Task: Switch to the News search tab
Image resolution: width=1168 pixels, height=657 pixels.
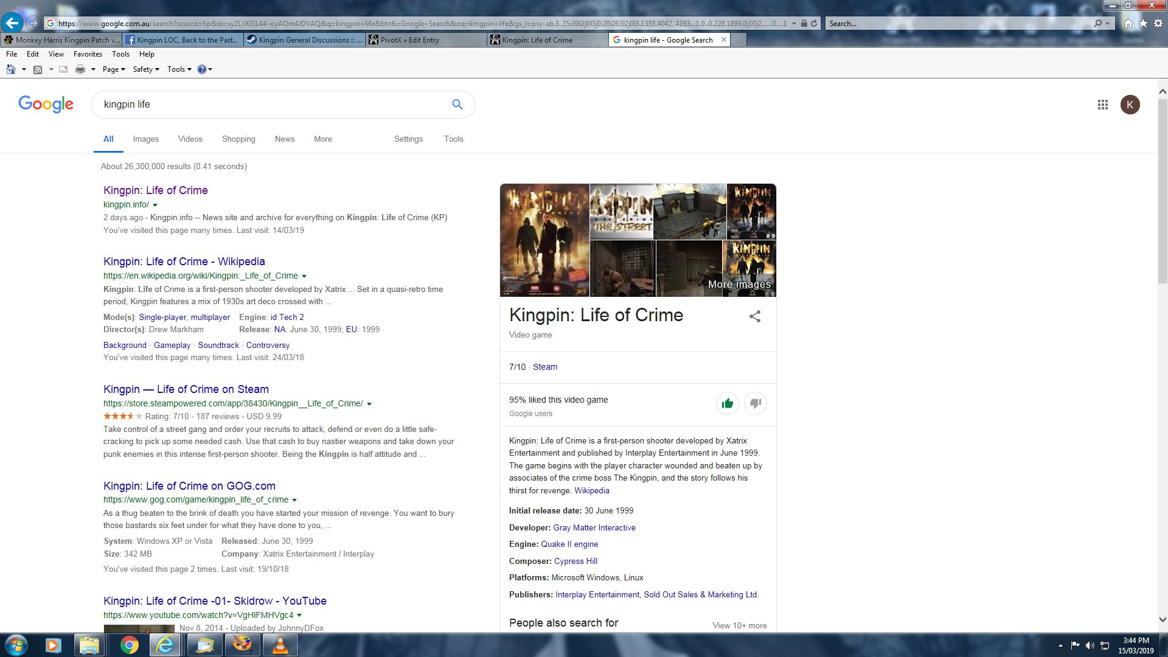Action: coord(285,139)
